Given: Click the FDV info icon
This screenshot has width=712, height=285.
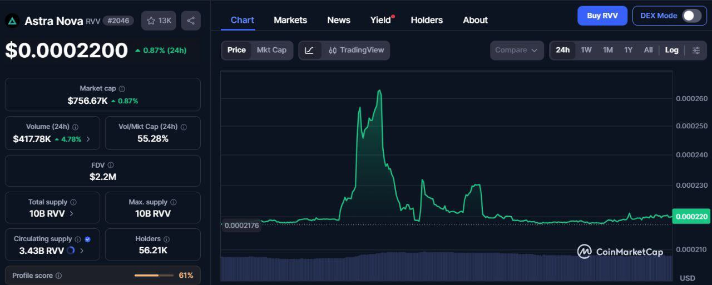Looking at the screenshot, I should 111,166.
